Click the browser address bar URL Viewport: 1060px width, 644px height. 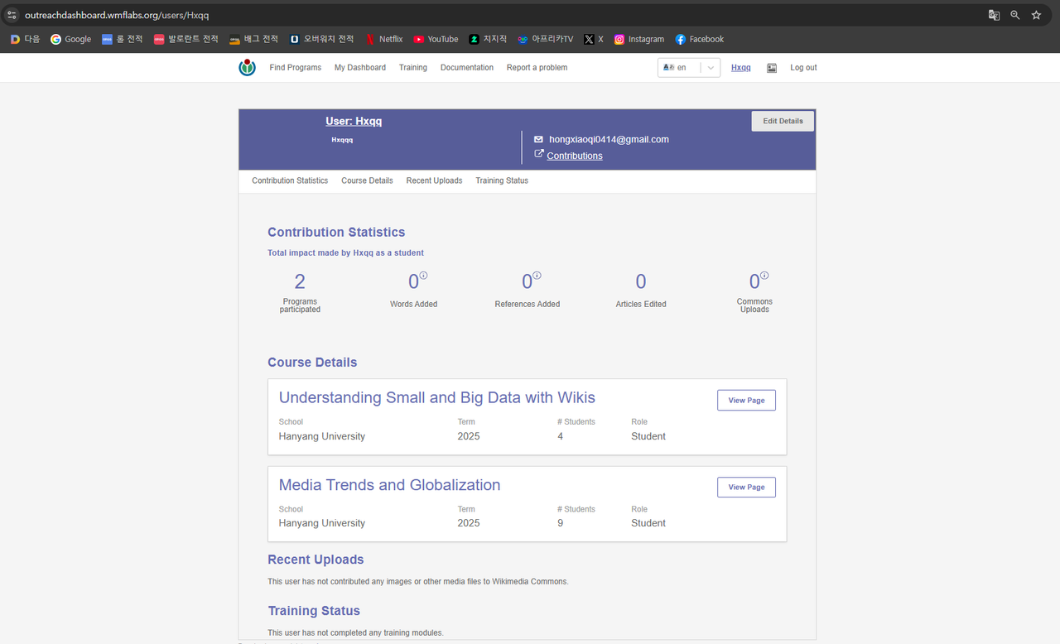pos(117,15)
